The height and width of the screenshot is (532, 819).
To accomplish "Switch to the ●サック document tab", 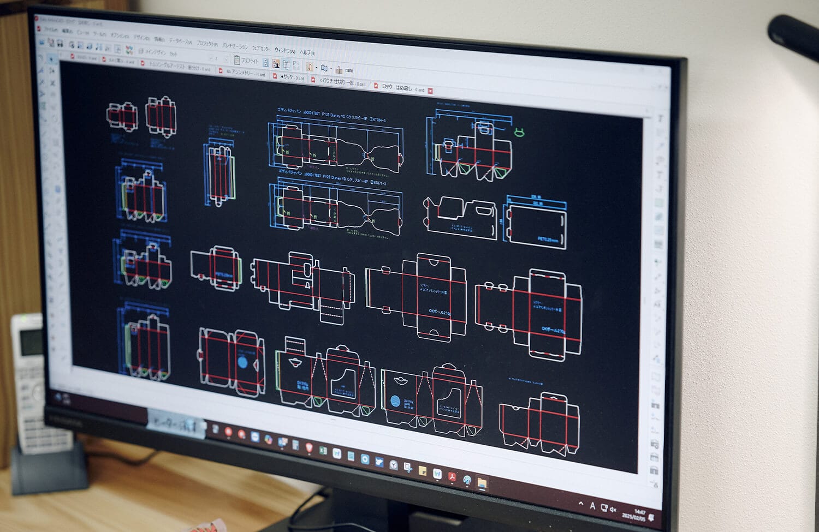I will tap(292, 77).
